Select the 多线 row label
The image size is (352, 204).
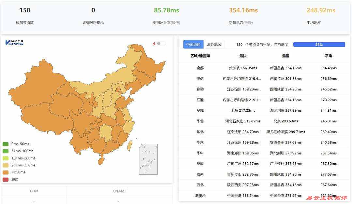click(x=200, y=111)
